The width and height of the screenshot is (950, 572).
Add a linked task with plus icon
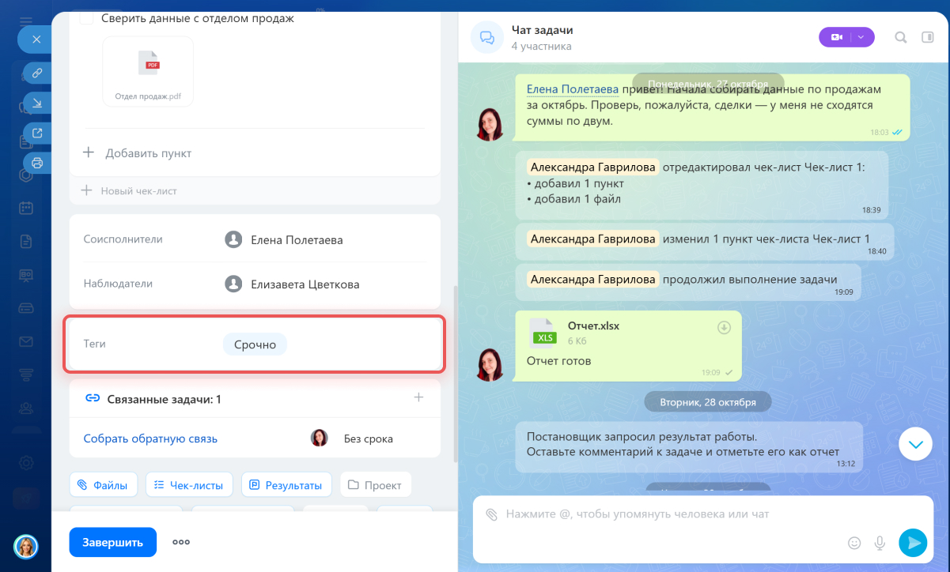tap(419, 397)
